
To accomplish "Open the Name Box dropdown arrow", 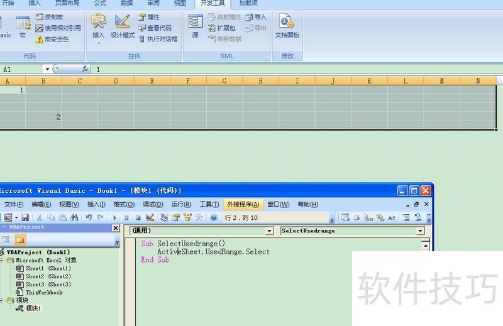I will (x=47, y=69).
